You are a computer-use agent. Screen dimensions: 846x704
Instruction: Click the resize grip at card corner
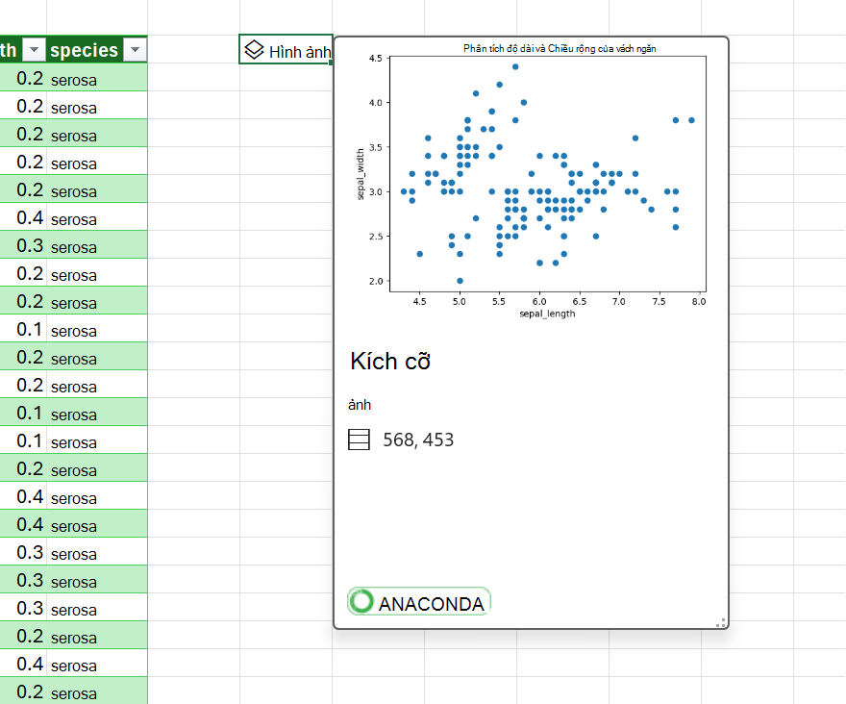720,622
